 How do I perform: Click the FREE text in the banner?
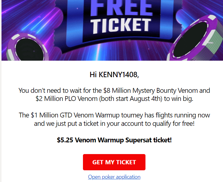click(122, 8)
